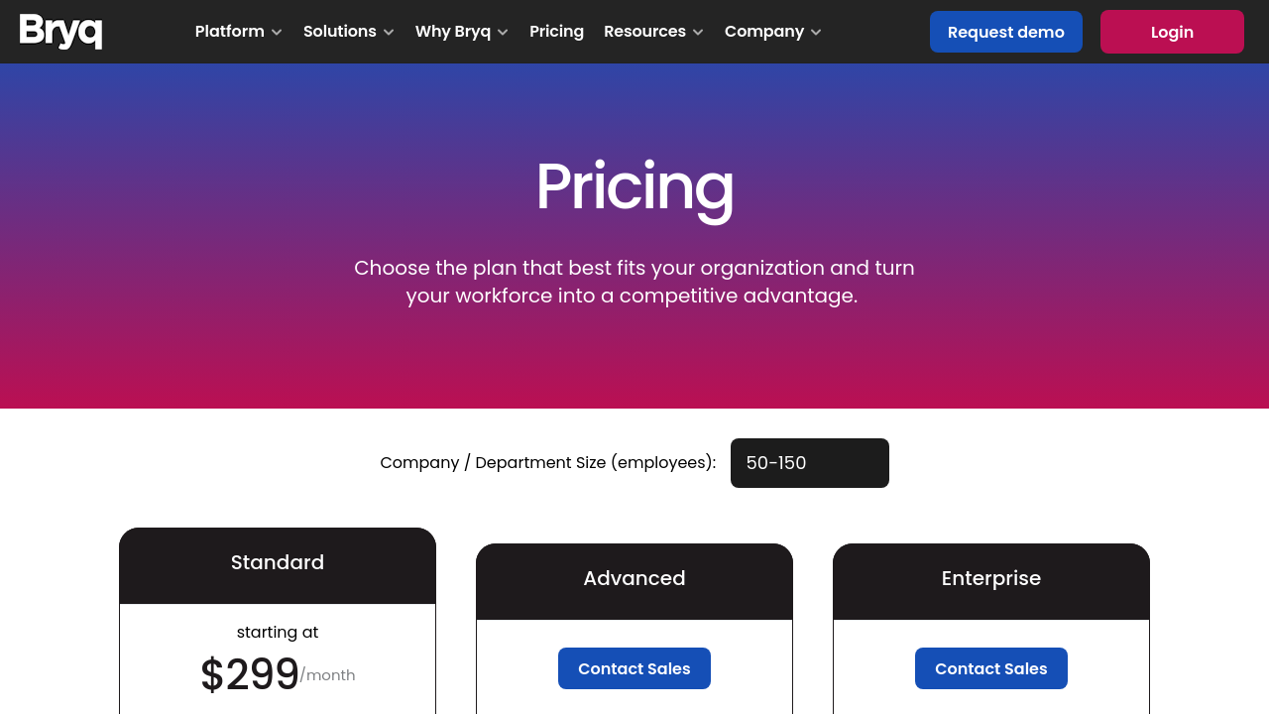Contact Sales for the Advanced plan
1269x714 pixels.
pyautogui.click(x=634, y=668)
